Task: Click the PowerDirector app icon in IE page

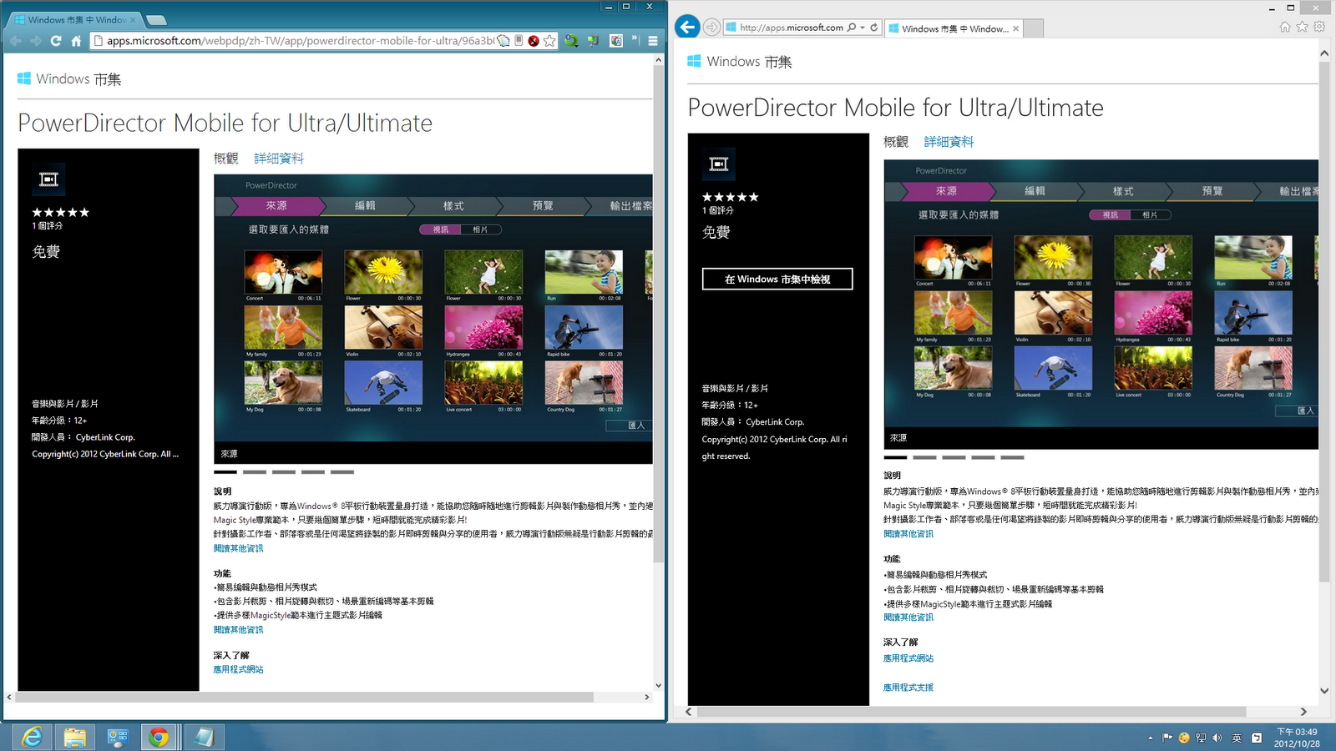Action: point(719,164)
